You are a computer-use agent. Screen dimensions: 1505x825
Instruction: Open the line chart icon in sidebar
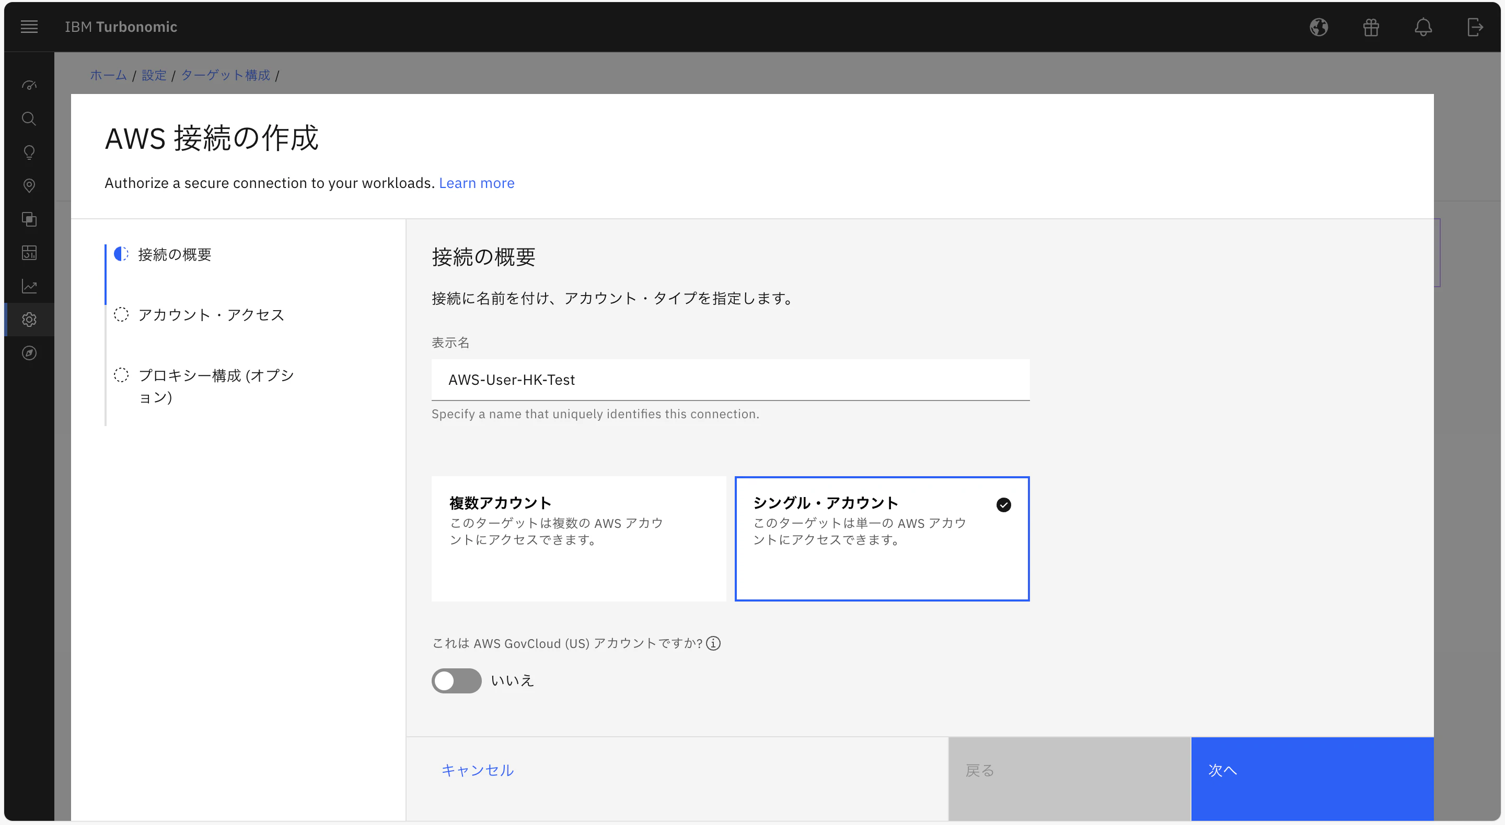(29, 286)
